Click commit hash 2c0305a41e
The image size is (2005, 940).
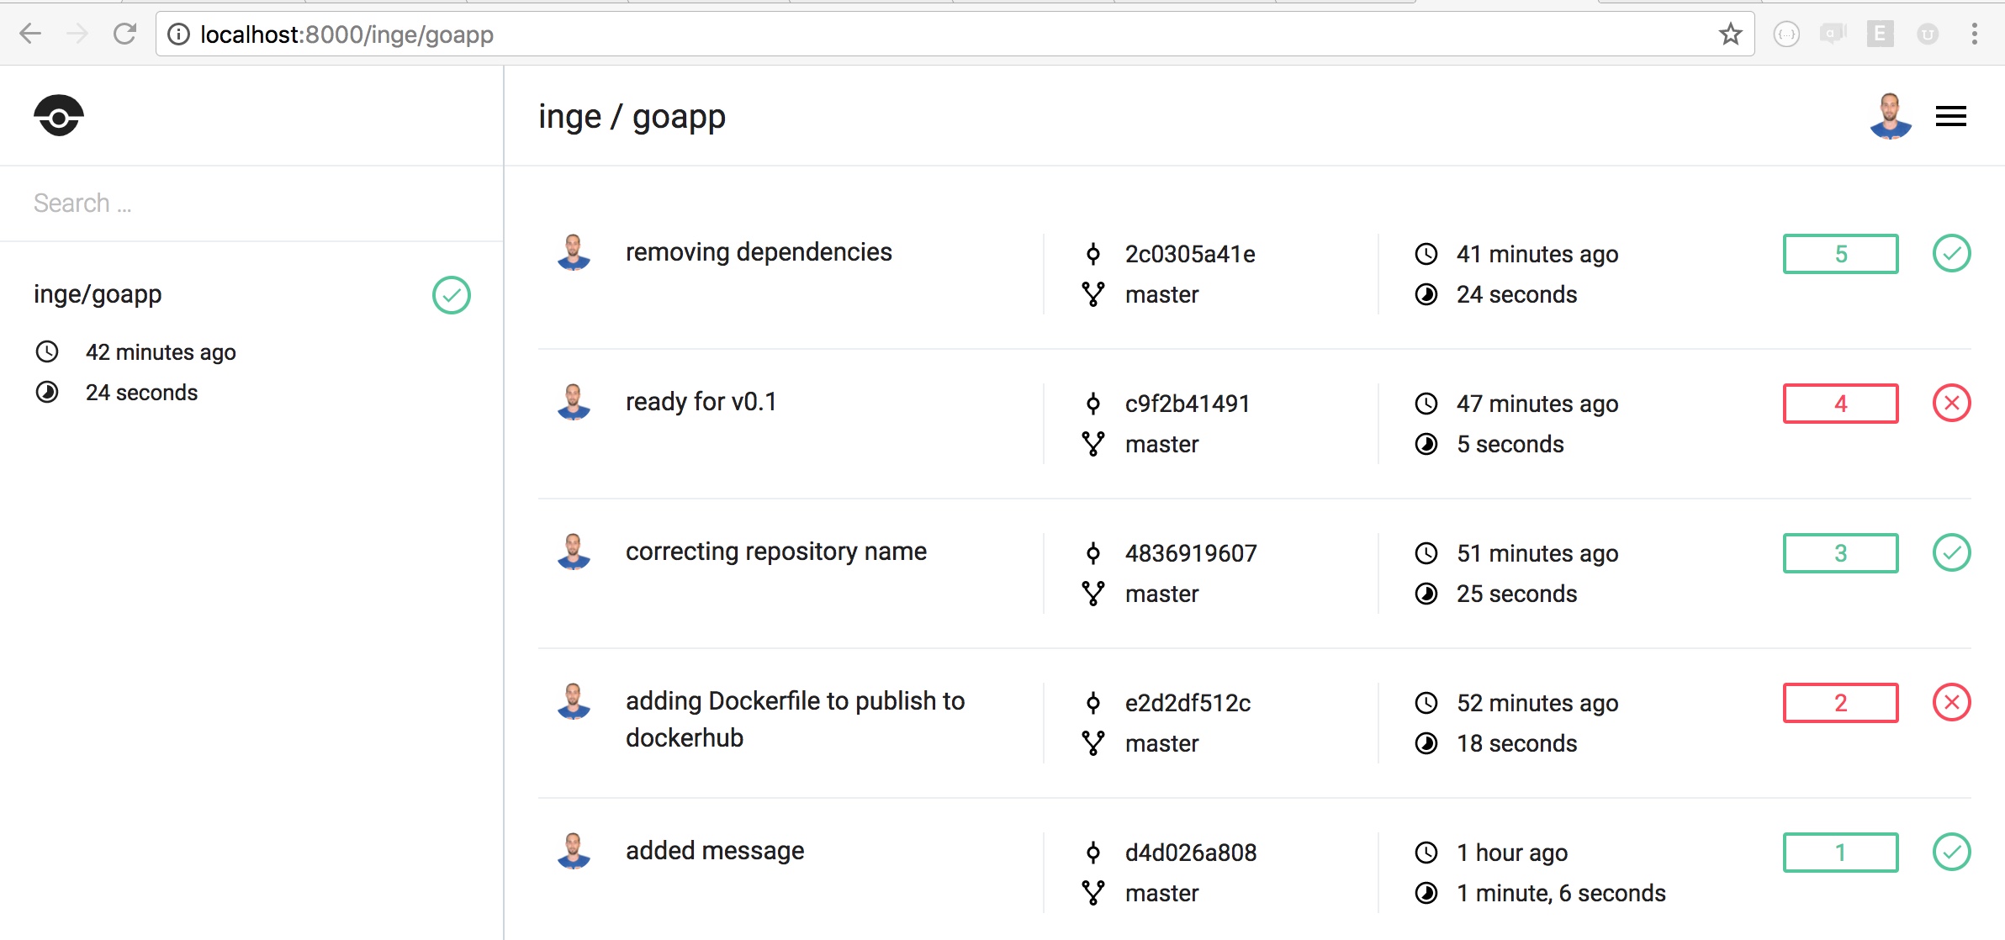coord(1189,254)
